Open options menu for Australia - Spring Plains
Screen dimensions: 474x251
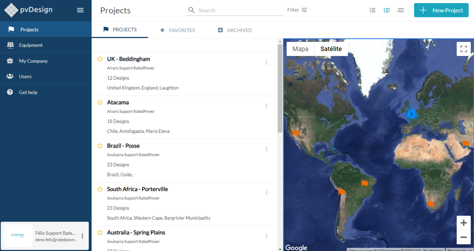(266, 236)
